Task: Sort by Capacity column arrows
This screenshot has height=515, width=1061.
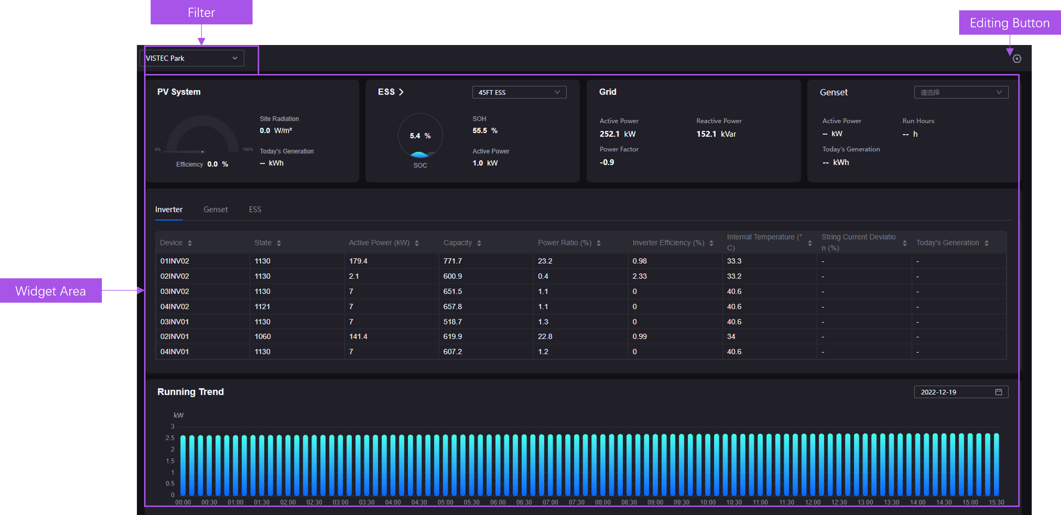Action: pos(479,243)
